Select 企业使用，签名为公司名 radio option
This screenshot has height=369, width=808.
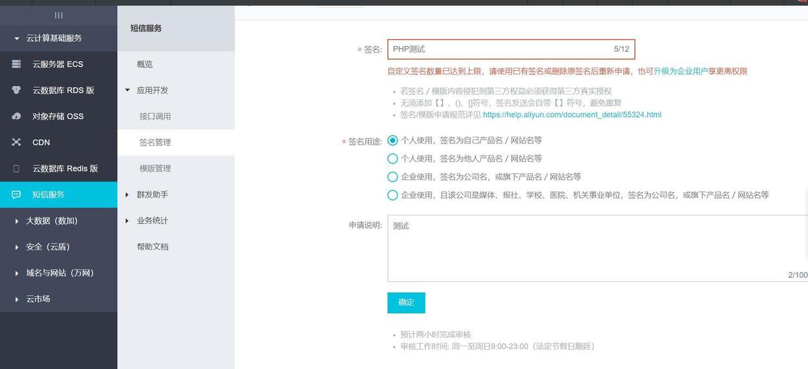coord(392,176)
